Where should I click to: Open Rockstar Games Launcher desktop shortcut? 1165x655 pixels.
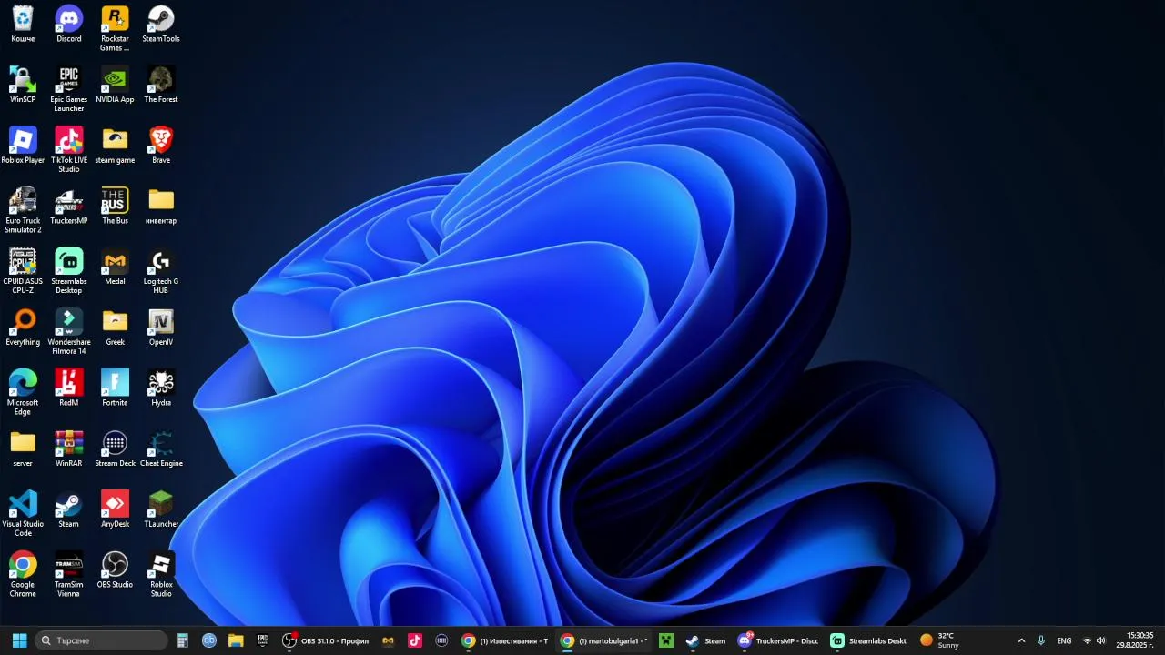click(115, 28)
